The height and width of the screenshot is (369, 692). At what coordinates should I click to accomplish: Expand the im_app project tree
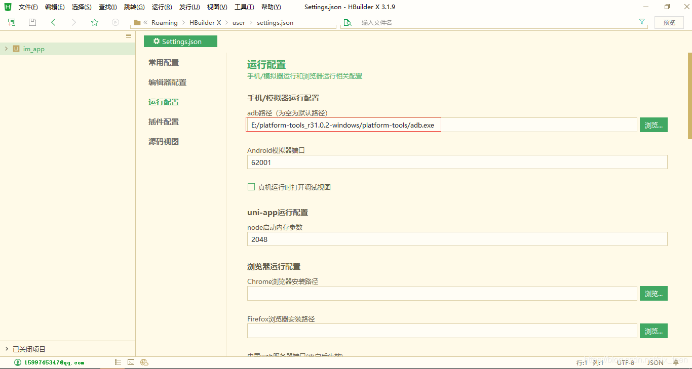(6, 49)
